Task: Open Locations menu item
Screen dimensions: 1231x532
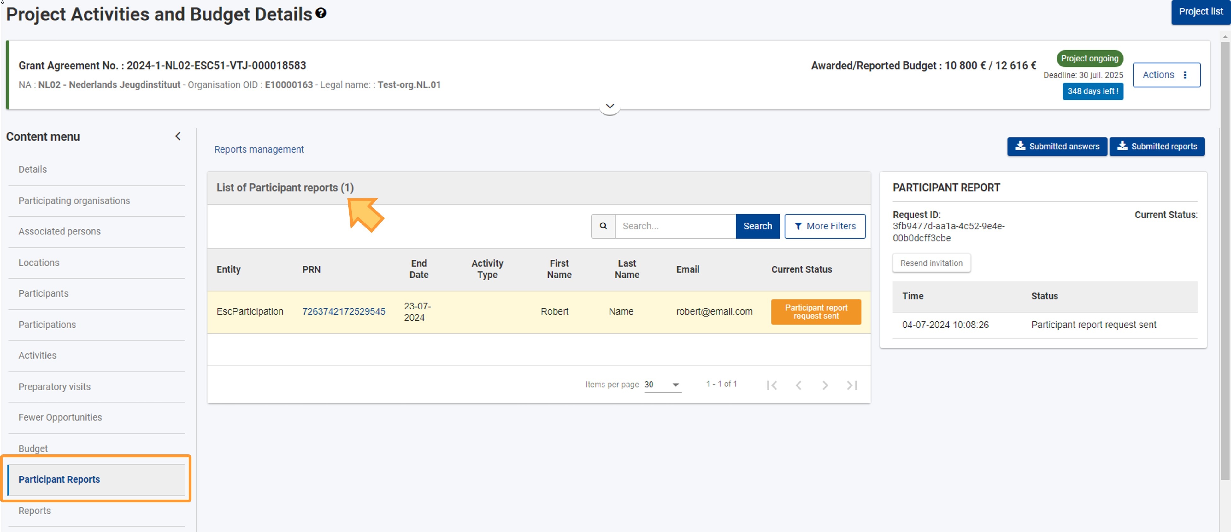Action: [96, 263]
